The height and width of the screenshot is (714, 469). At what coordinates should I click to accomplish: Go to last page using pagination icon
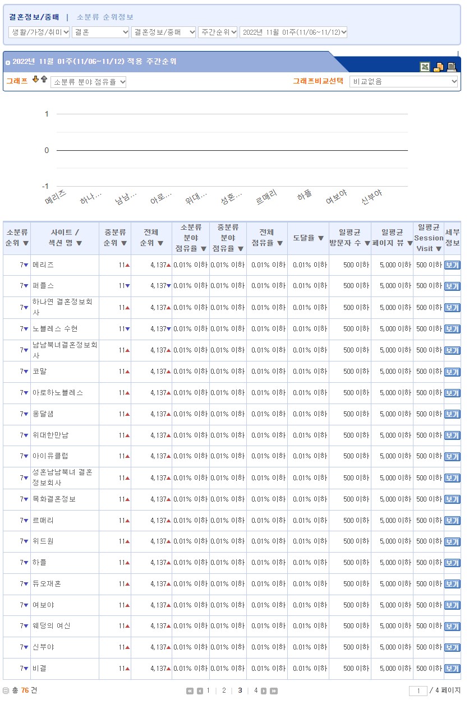coord(274,691)
